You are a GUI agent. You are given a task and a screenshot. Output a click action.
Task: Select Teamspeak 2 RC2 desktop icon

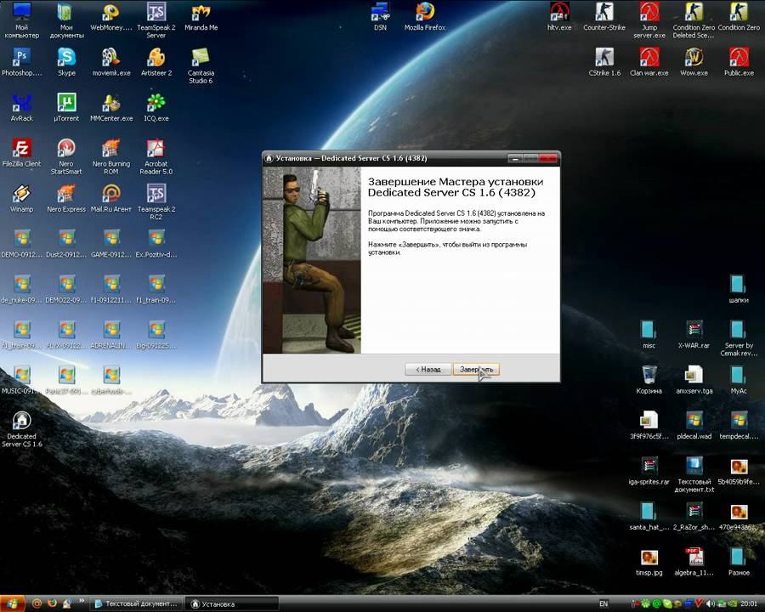(156, 202)
